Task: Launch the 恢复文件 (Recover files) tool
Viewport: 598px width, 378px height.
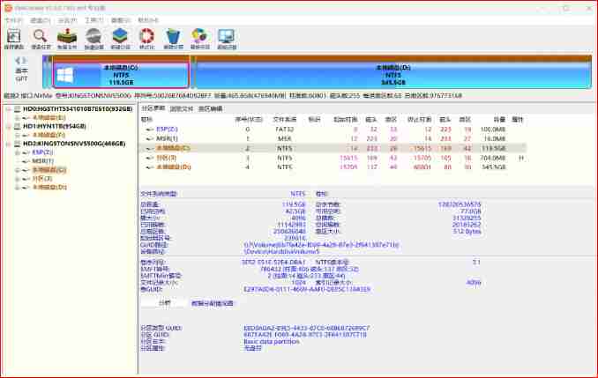Action: (67, 39)
